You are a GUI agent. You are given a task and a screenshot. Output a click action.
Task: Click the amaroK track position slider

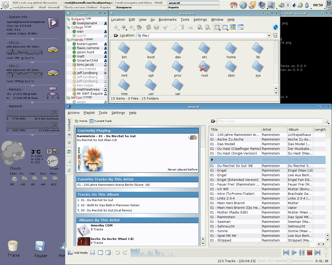294,261
